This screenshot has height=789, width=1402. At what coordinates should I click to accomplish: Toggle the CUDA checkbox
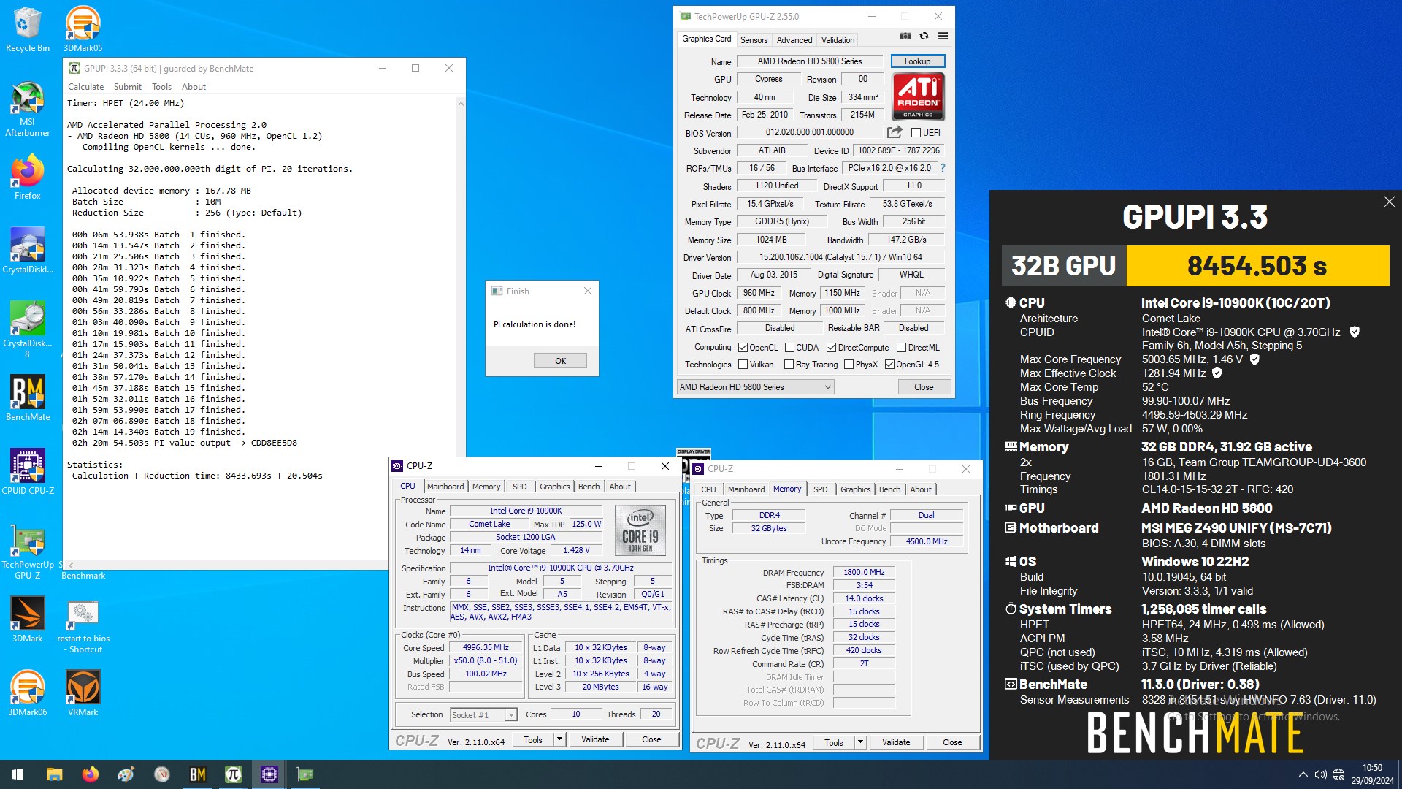(789, 348)
